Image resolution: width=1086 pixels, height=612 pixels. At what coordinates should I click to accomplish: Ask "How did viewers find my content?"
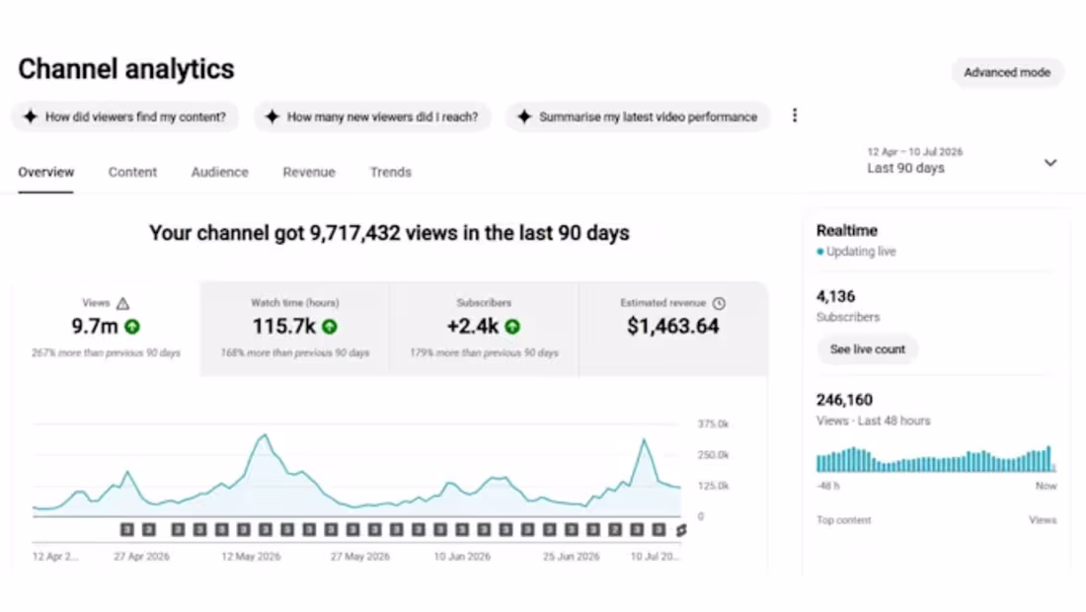pyautogui.click(x=125, y=117)
